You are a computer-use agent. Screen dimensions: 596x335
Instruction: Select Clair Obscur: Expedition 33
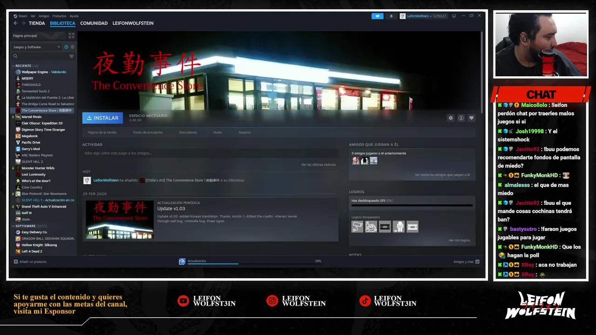pyautogui.click(x=42, y=123)
